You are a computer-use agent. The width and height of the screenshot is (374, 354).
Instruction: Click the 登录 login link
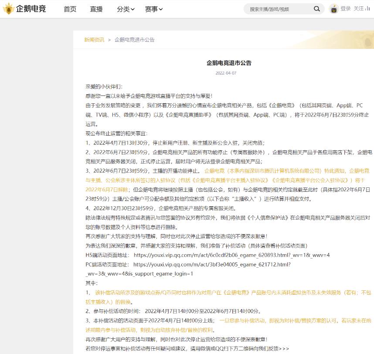pos(346,9)
